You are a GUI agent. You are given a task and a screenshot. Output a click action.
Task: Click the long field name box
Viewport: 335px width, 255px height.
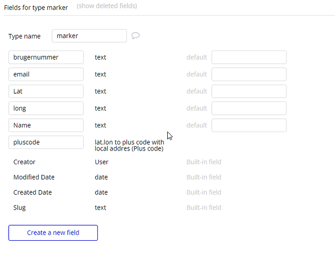pyautogui.click(x=46, y=108)
